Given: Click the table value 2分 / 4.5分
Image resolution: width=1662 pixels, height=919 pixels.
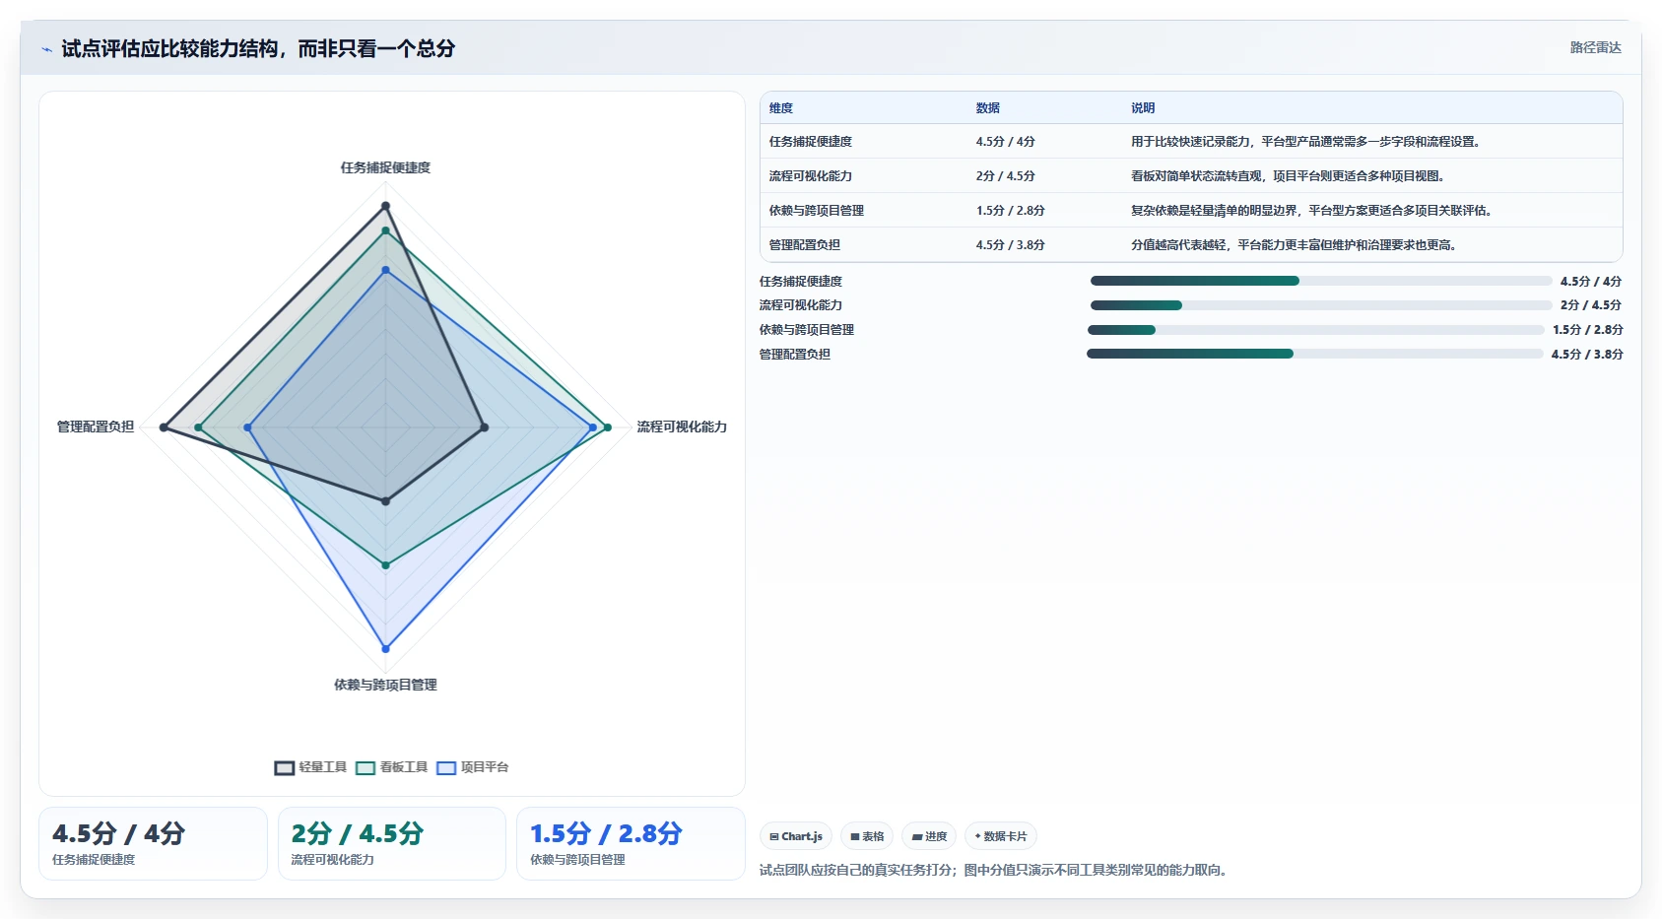Looking at the screenshot, I should [x=1006, y=176].
